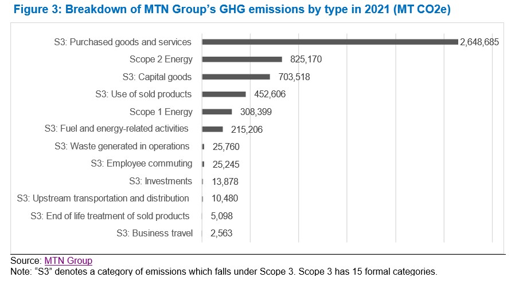Click 'S3: End of life treatment' label

pos(110,216)
